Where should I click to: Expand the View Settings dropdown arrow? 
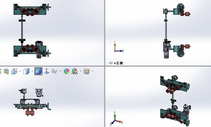[93, 71]
